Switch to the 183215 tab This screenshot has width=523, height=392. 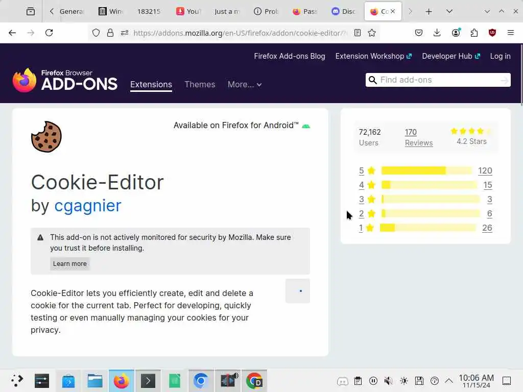coord(149,11)
